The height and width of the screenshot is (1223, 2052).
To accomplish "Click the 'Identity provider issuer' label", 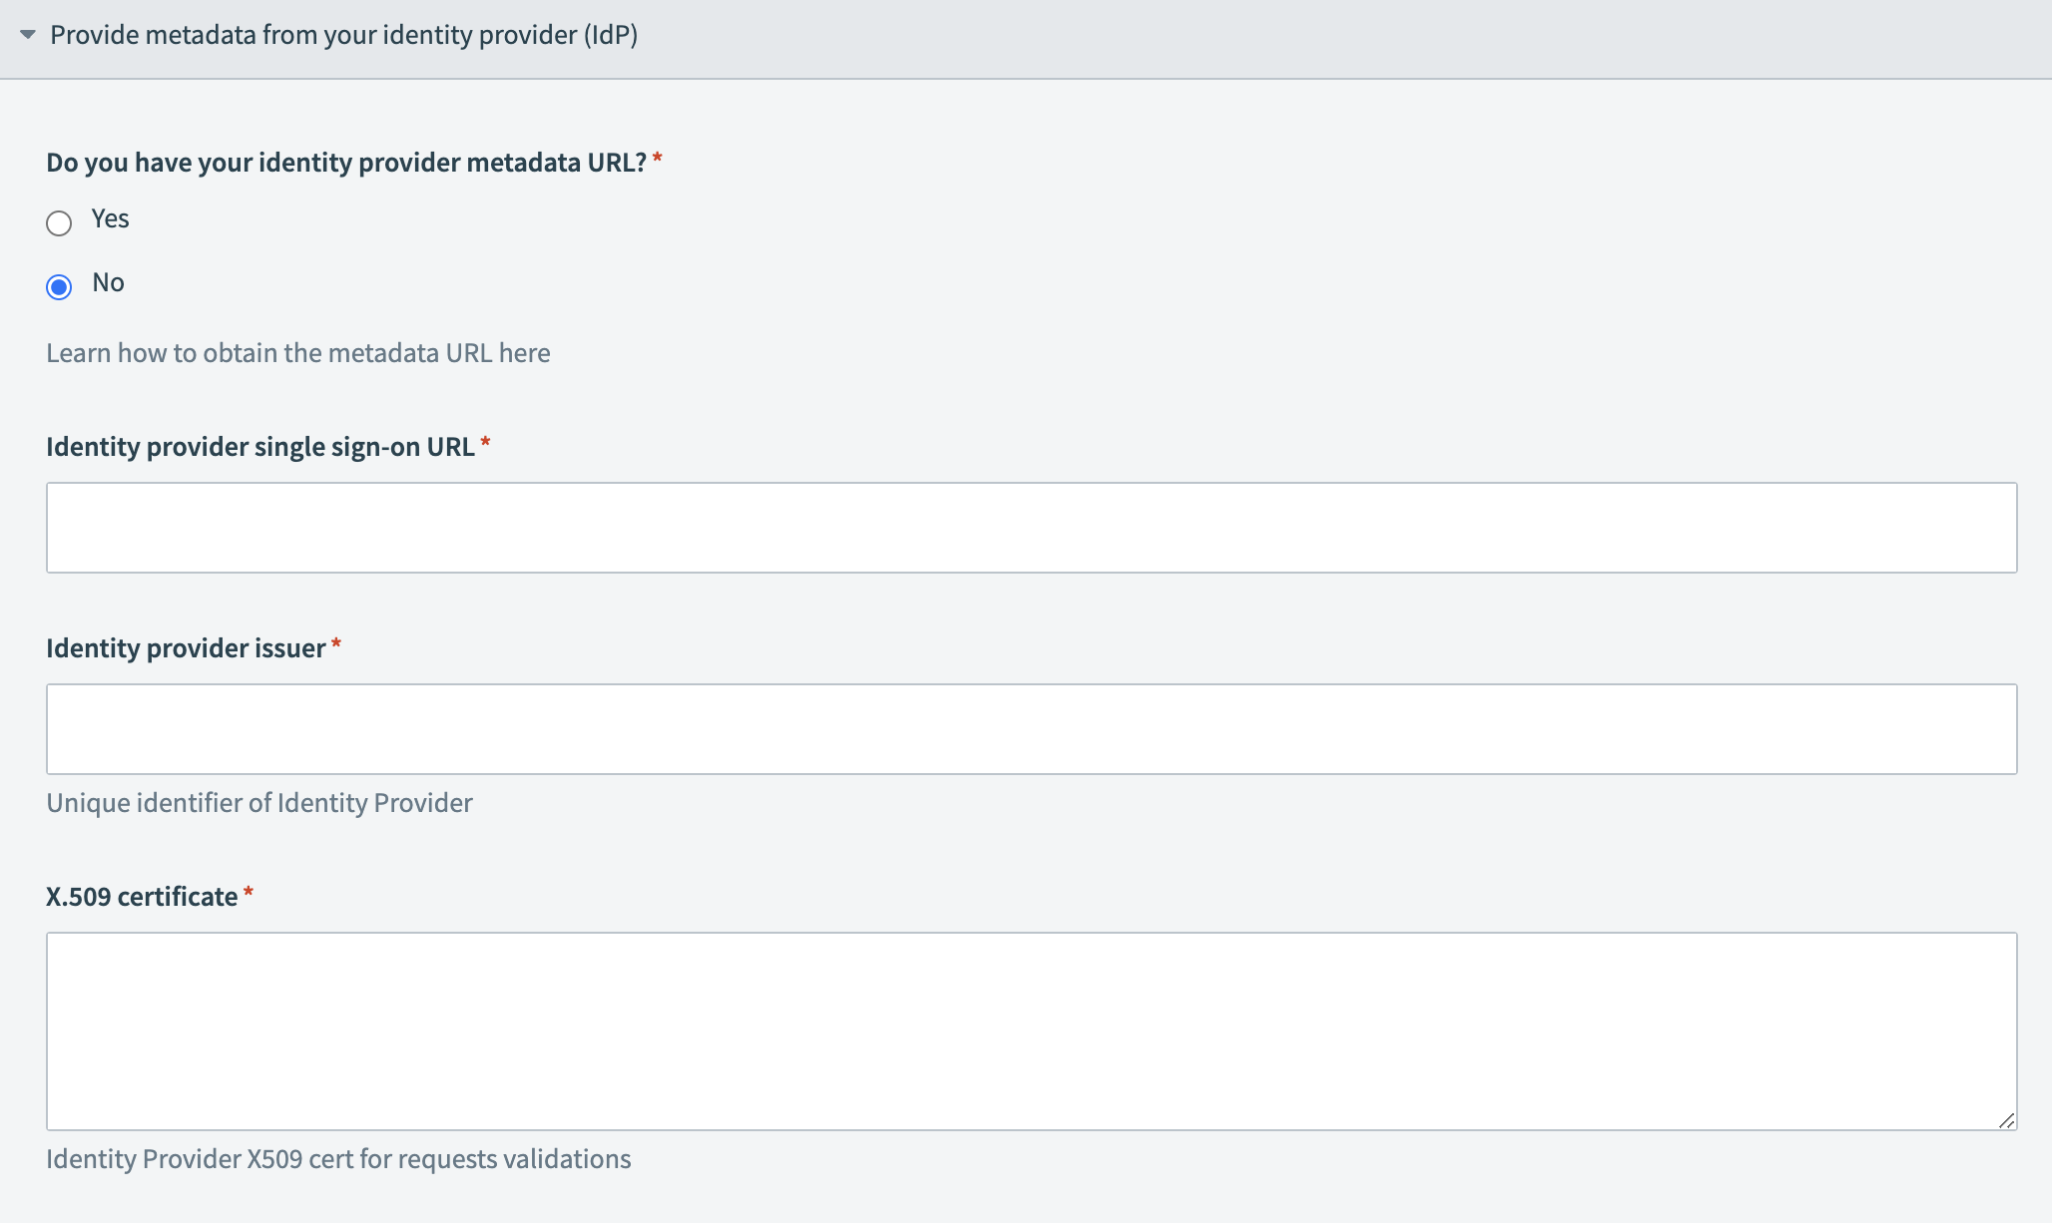I will (x=187, y=647).
